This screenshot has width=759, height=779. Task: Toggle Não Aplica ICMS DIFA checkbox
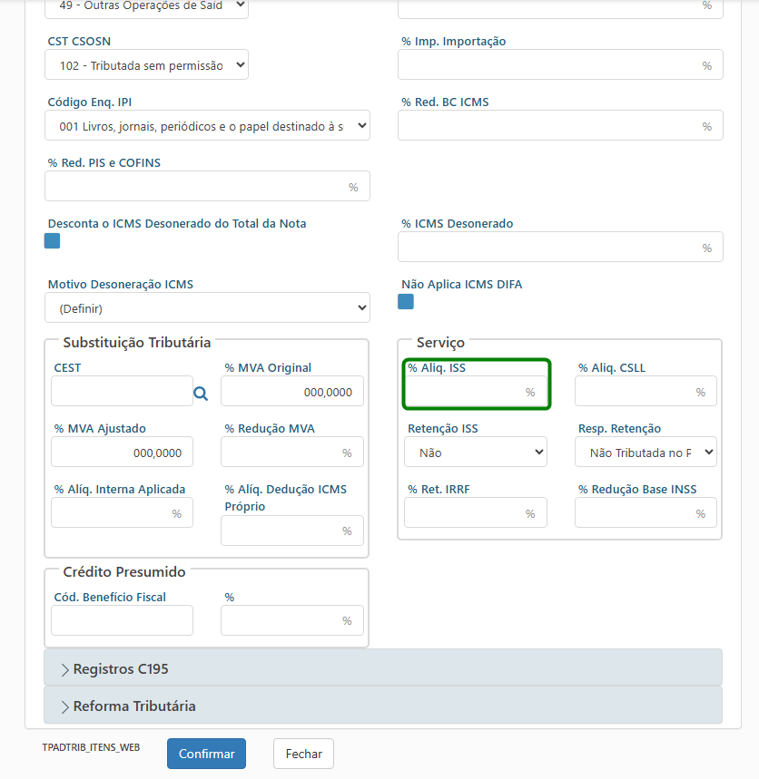(406, 302)
